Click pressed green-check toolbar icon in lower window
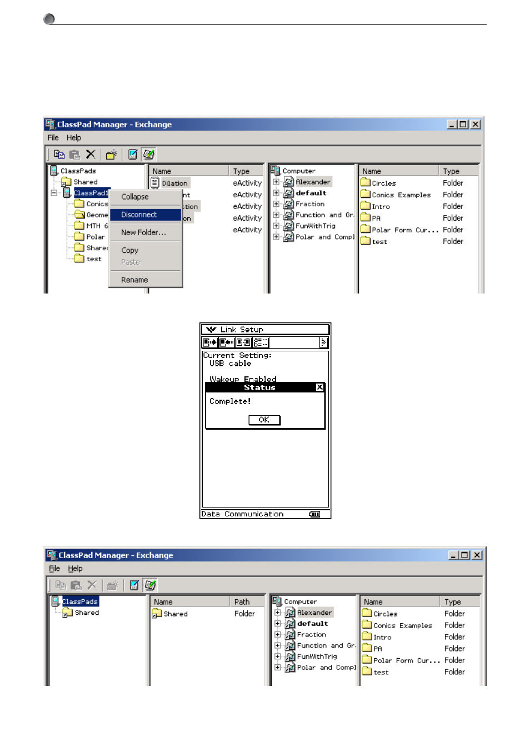The height and width of the screenshot is (751, 530). pos(150,585)
